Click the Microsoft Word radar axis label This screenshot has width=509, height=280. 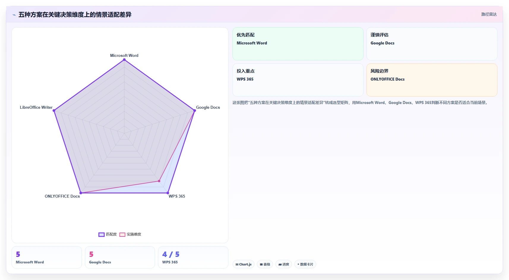[x=124, y=55]
